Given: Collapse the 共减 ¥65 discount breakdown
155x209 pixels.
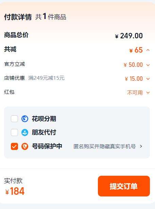Looking at the screenshot, I should coord(148,50).
